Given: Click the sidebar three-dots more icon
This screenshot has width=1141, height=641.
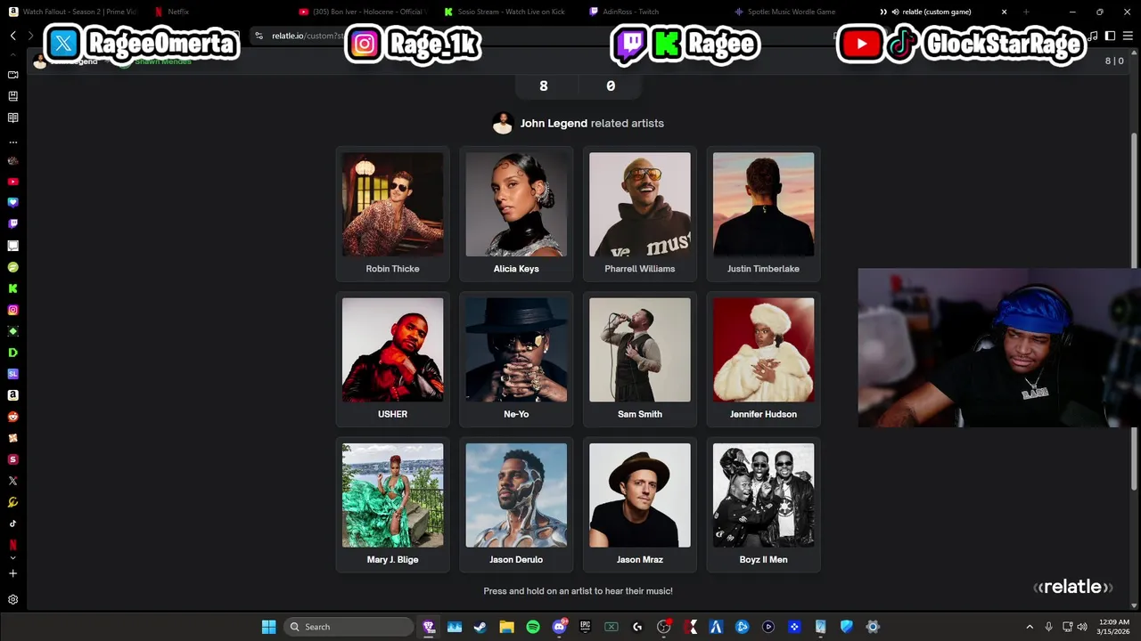Looking at the screenshot, I should 12,142.
